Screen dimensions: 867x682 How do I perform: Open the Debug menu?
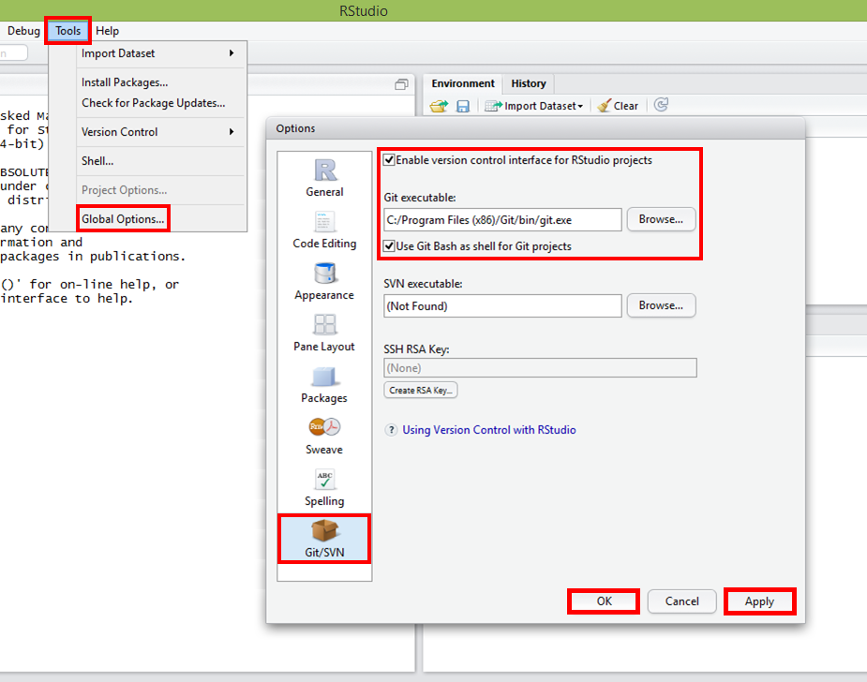coord(23,31)
